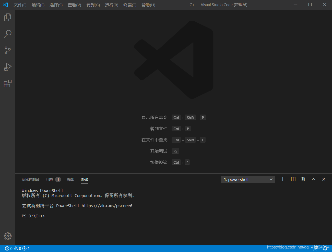Switch to the 调试控制台 tab
Viewport: 332px width, 252px height.
(30, 179)
